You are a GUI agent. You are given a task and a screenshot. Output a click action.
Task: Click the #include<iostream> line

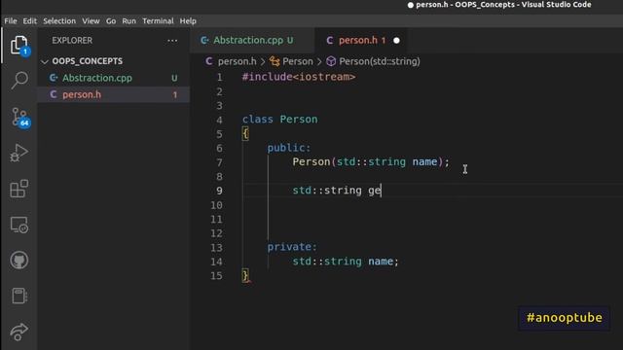299,77
